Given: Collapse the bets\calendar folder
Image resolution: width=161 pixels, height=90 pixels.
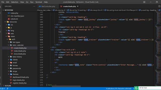Looking at the screenshot, I should [8, 45].
